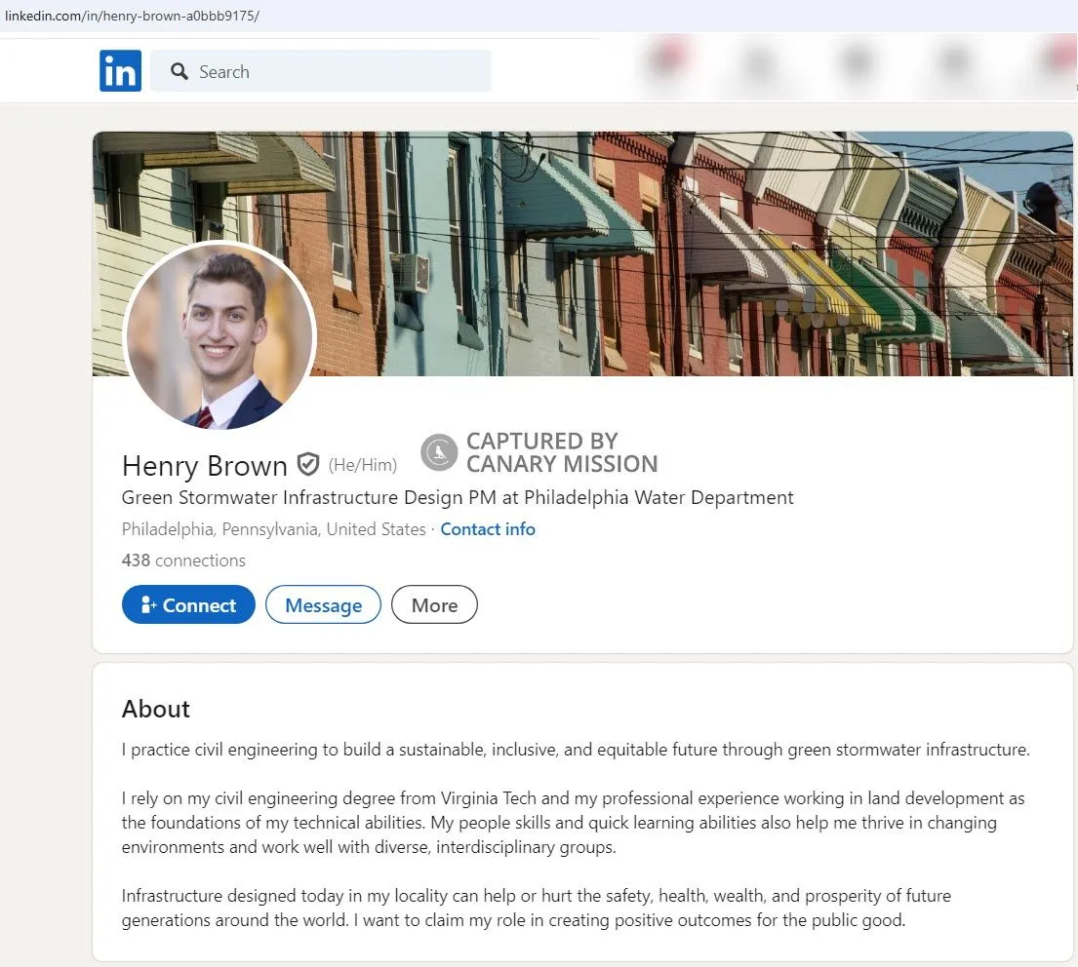1078x967 pixels.
Task: Click the Green Stormwater Infrastructure headline
Action: [x=458, y=497]
